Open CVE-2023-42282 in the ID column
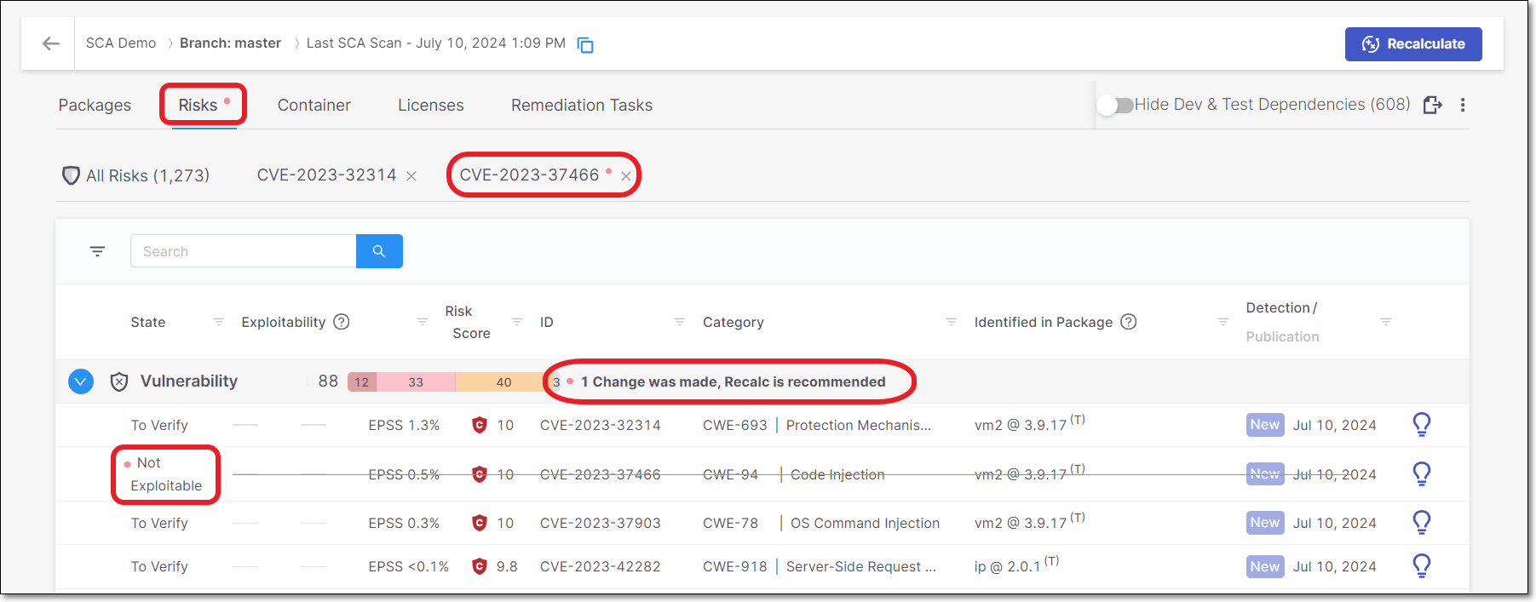This screenshot has height=602, width=1536. 601,566
